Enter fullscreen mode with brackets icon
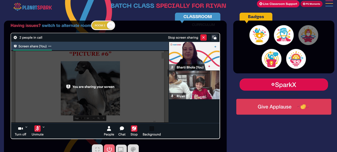The width and height of the screenshot is (337, 152). 97,149
